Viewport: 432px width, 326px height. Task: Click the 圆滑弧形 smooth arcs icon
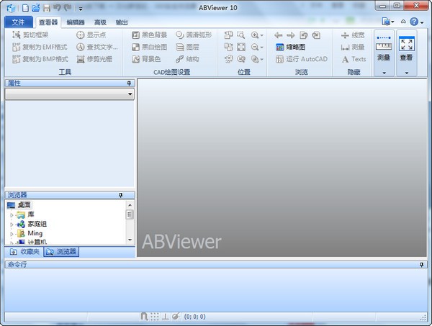click(180, 35)
